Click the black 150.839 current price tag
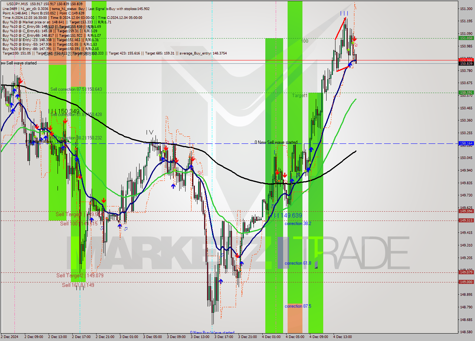This screenshot has height=341, width=475. [466, 63]
